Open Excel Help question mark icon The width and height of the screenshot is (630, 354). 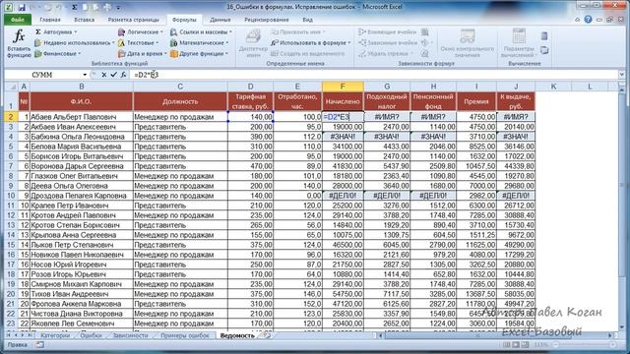(588, 20)
